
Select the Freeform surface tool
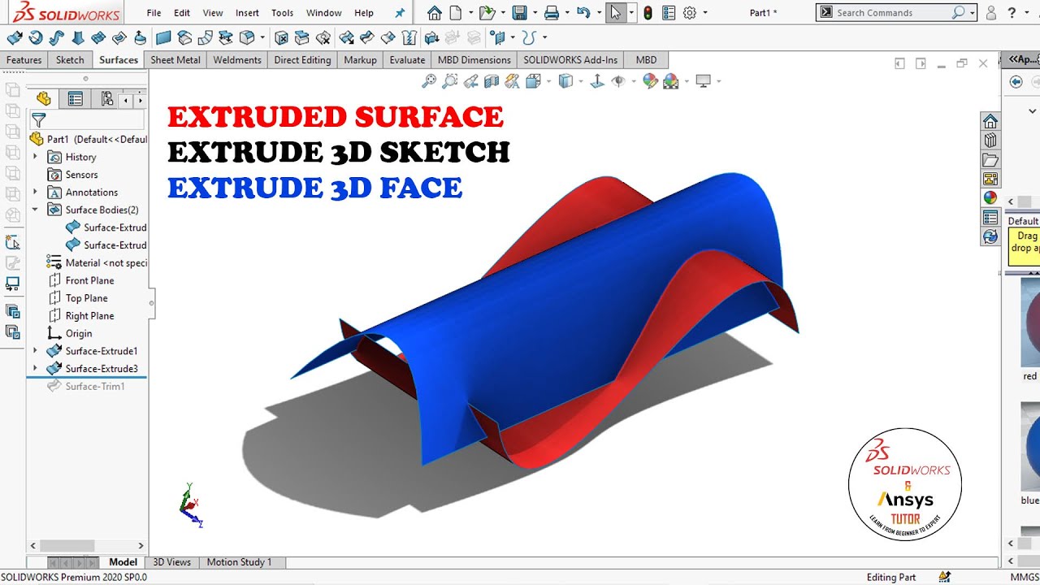141,37
